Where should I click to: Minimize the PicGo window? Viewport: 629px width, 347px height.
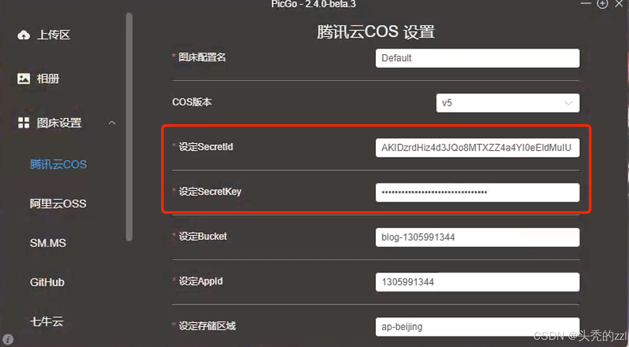(x=586, y=3)
